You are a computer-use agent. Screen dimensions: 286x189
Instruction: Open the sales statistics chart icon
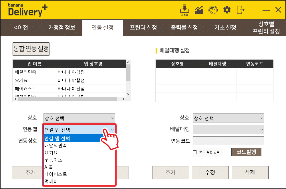(199, 10)
